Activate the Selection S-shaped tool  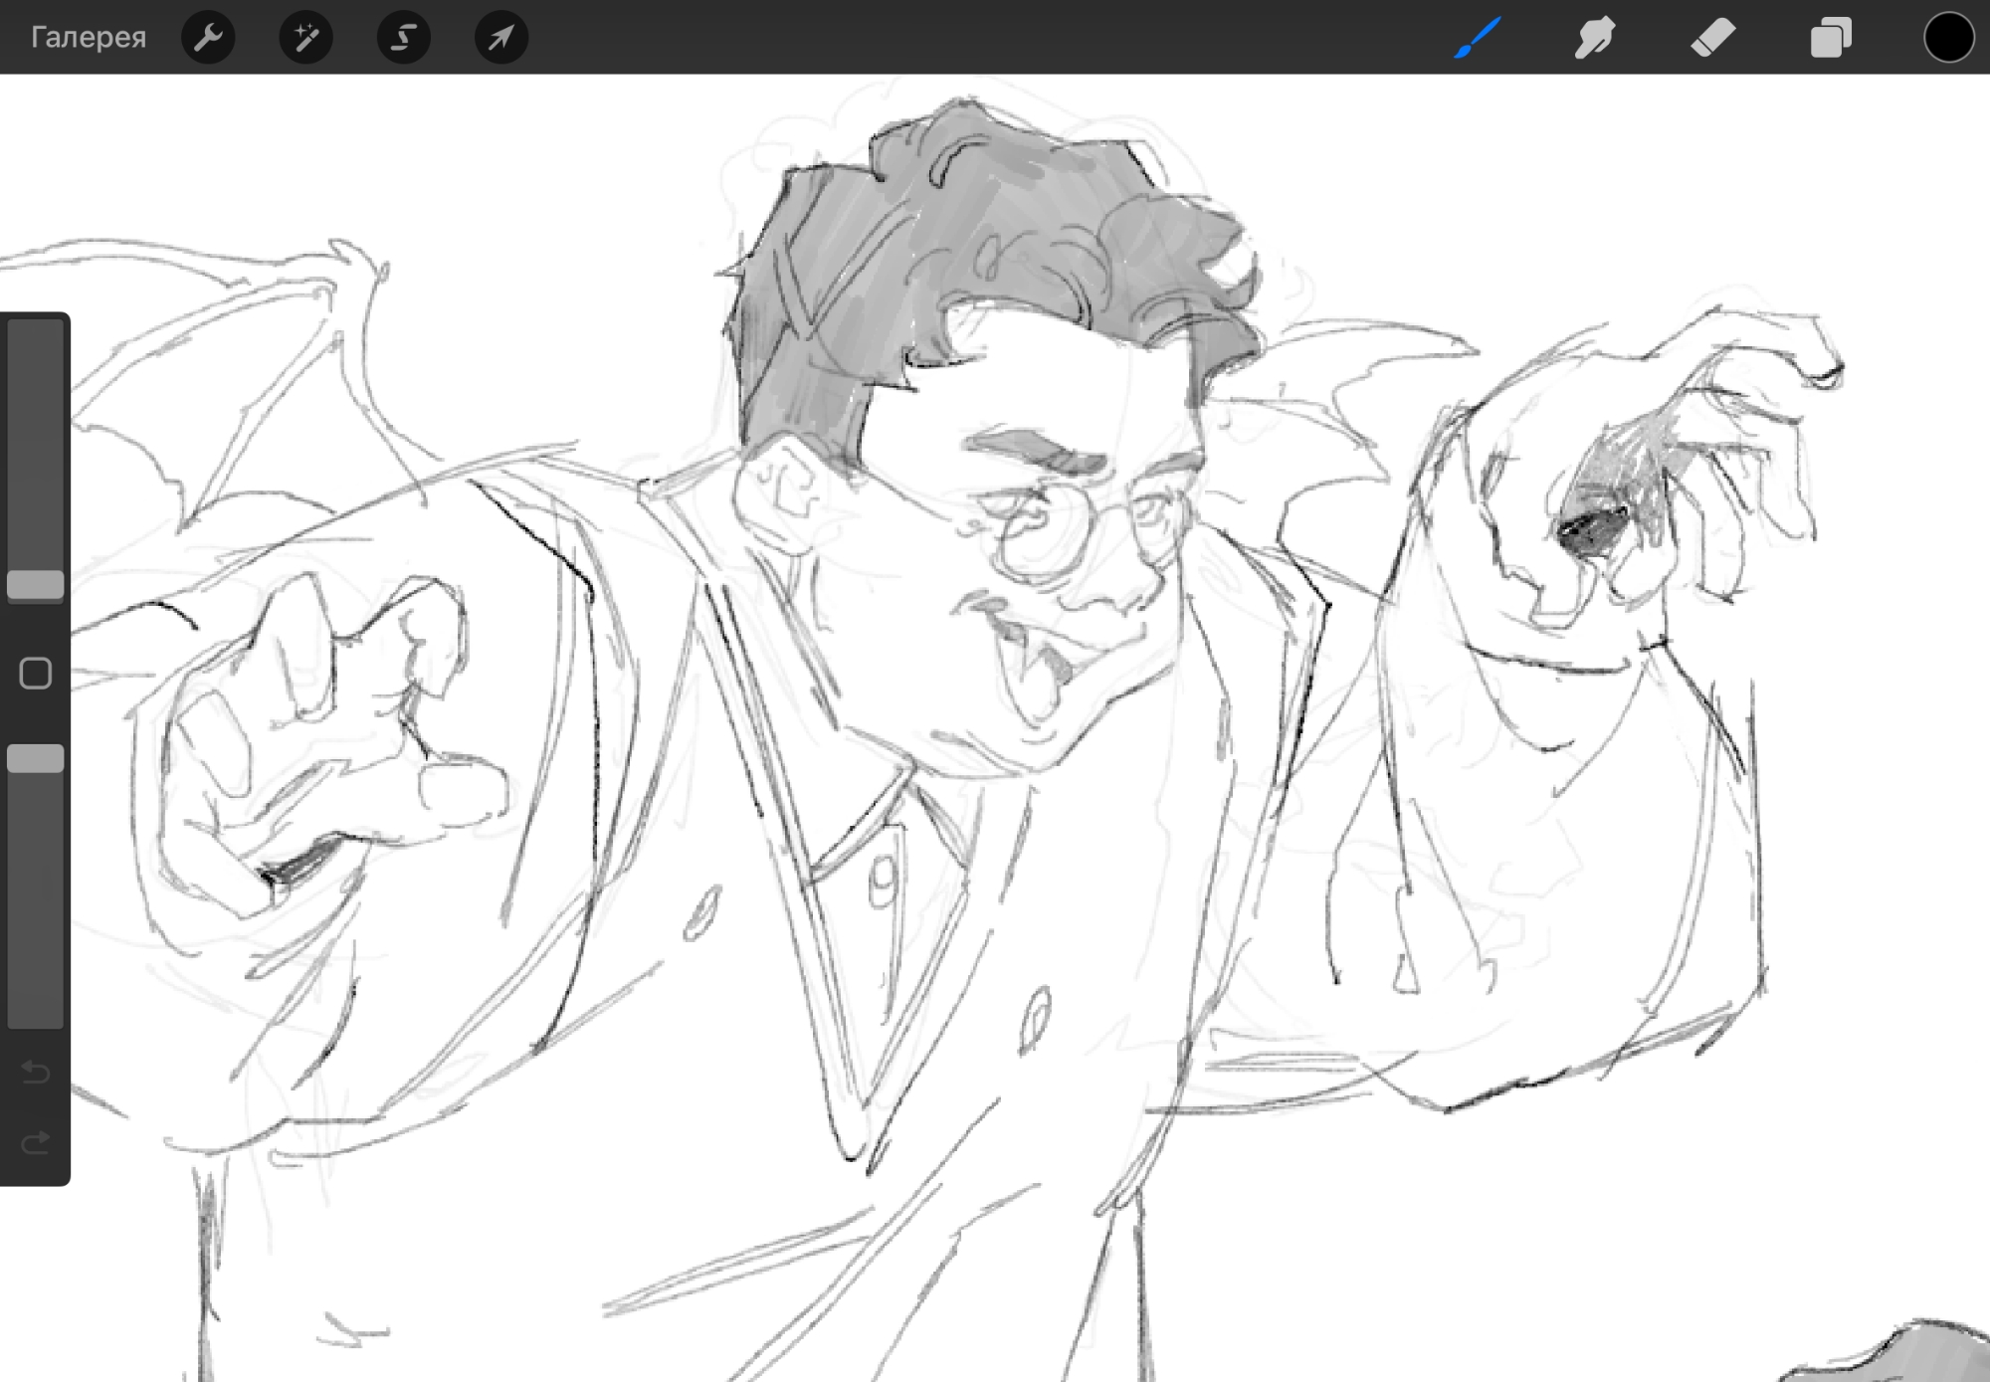pyautogui.click(x=403, y=38)
